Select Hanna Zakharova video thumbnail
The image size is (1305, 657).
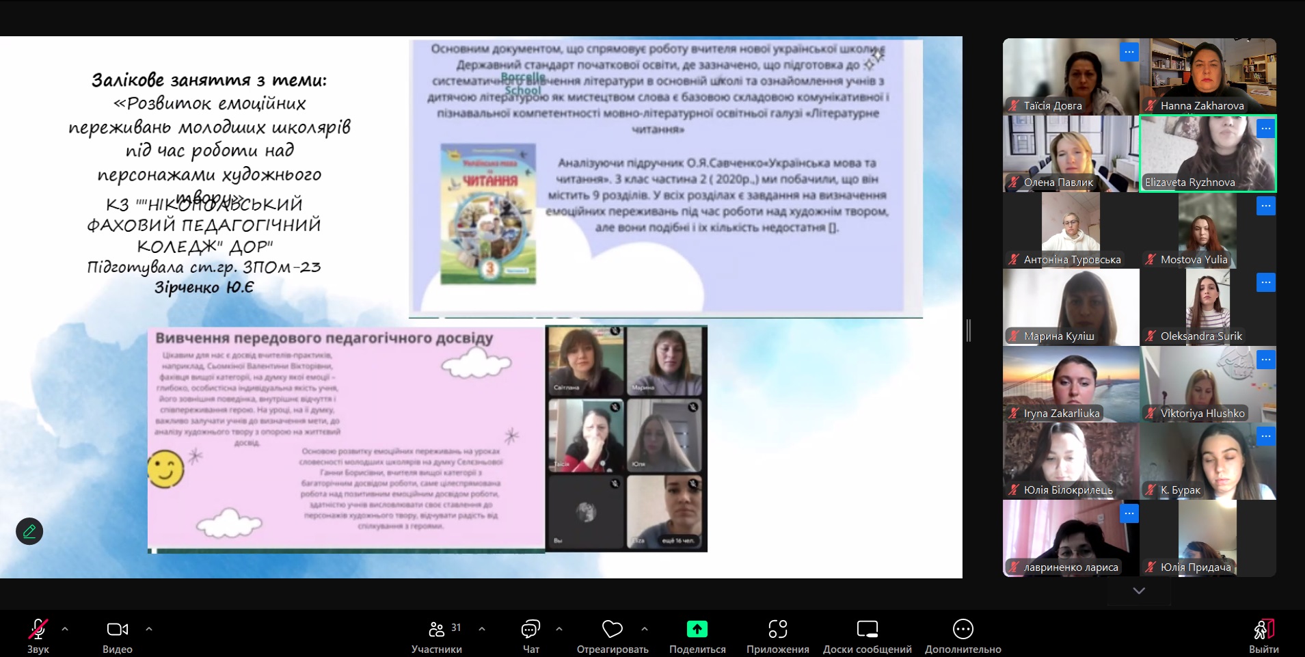point(1208,76)
